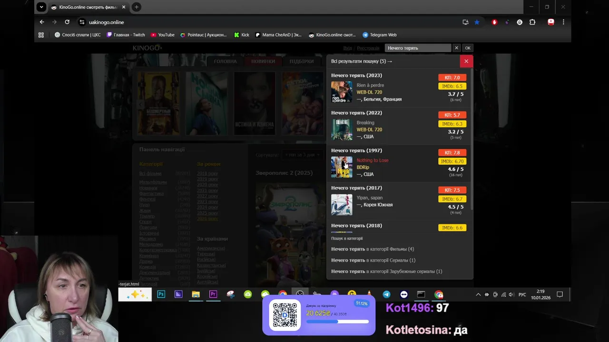Open the Главная - Twitch bookmark

[x=126, y=35]
